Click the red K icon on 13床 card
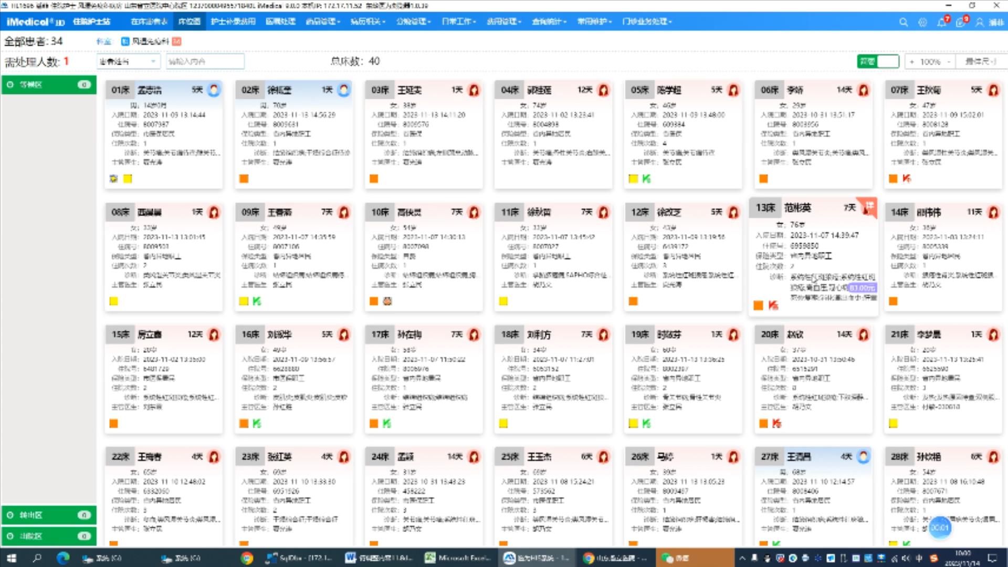The width and height of the screenshot is (1008, 567). click(773, 305)
